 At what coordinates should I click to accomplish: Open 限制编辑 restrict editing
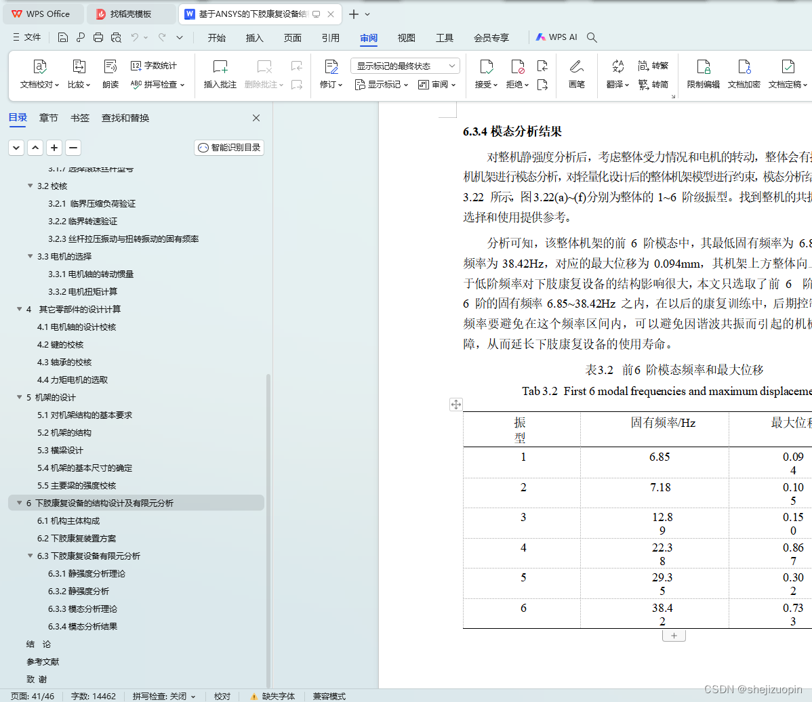tap(704, 74)
